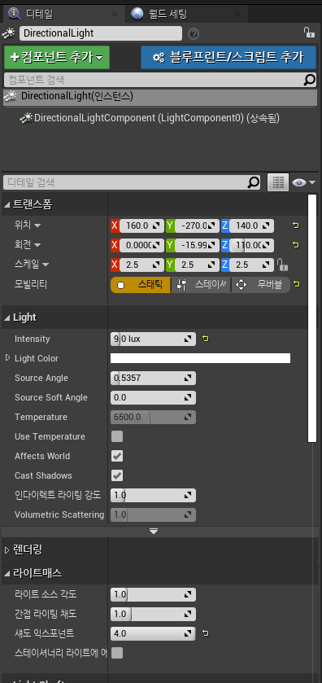Tick the 스테이셔너리 라이트에 checkbox
Screen dimensions: 322x683
click(x=117, y=653)
